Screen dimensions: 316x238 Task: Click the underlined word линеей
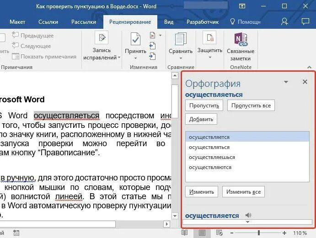[x=69, y=196]
